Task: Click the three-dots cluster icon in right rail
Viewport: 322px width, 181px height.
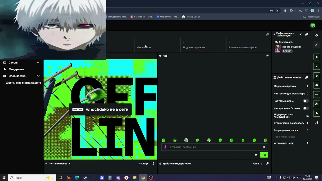Action: pyautogui.click(x=316, y=123)
